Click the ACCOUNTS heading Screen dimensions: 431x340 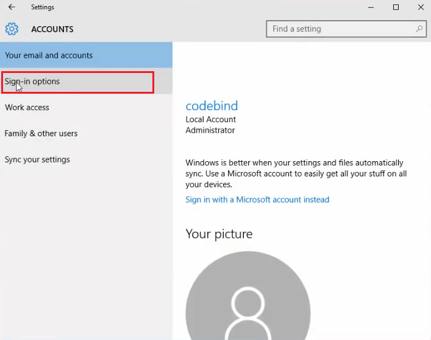52,29
